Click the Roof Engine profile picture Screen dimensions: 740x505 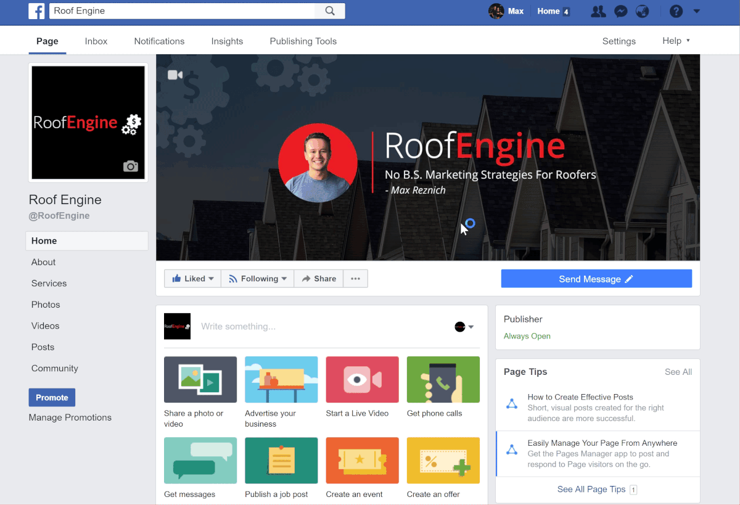click(88, 123)
